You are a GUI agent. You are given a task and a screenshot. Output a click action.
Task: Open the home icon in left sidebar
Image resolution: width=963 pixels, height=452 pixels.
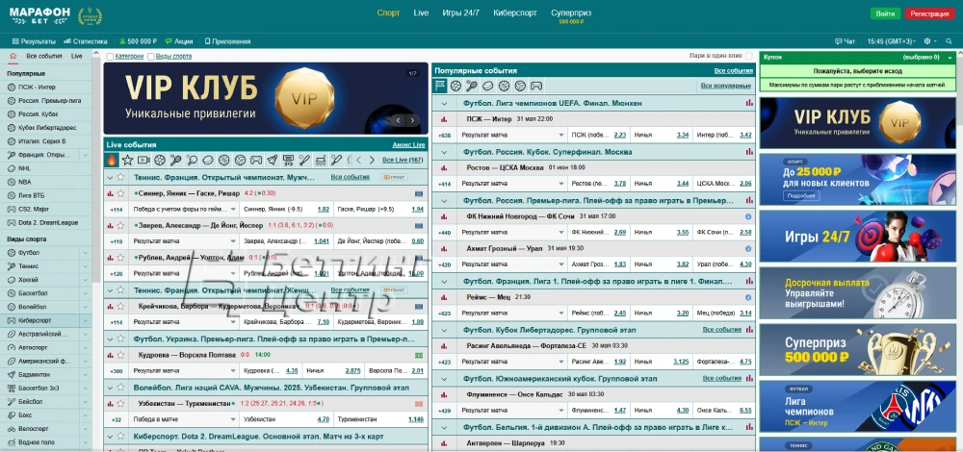coord(13,56)
